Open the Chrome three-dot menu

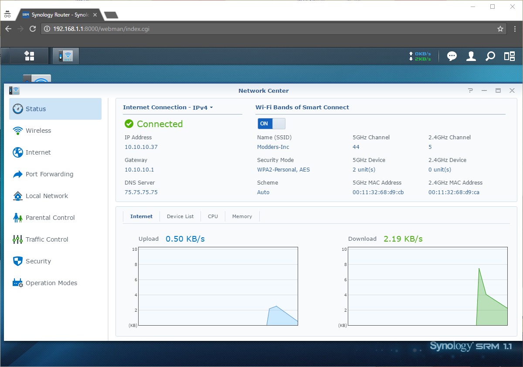pyautogui.click(x=515, y=29)
